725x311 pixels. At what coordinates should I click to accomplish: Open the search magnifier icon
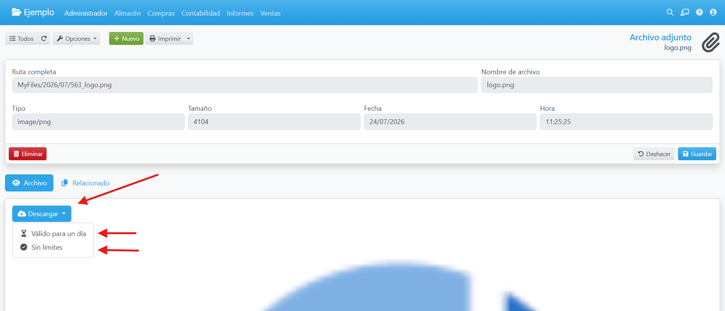[670, 12]
